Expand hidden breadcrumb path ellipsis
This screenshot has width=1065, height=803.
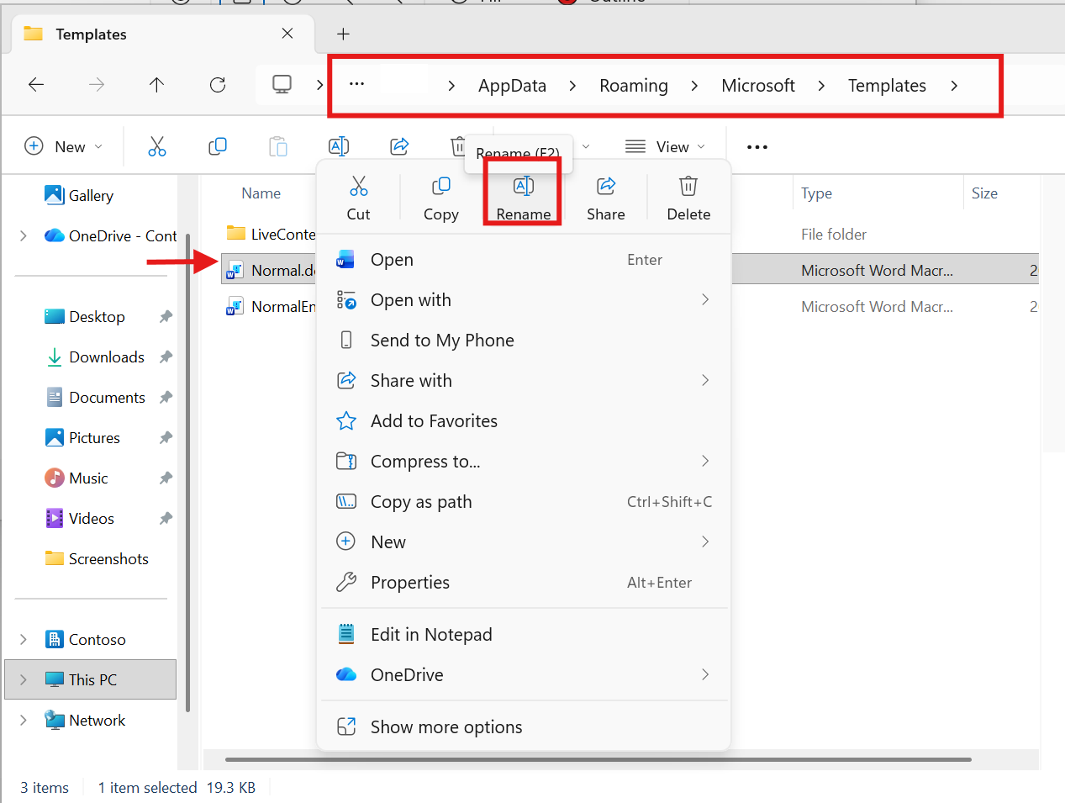pyautogui.click(x=356, y=84)
